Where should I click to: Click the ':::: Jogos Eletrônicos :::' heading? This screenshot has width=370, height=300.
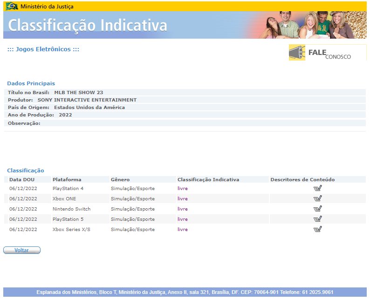tap(43, 49)
